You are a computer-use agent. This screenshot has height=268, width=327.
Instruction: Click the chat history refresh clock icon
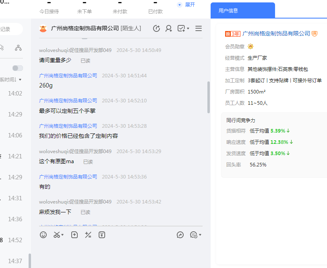coord(157,28)
